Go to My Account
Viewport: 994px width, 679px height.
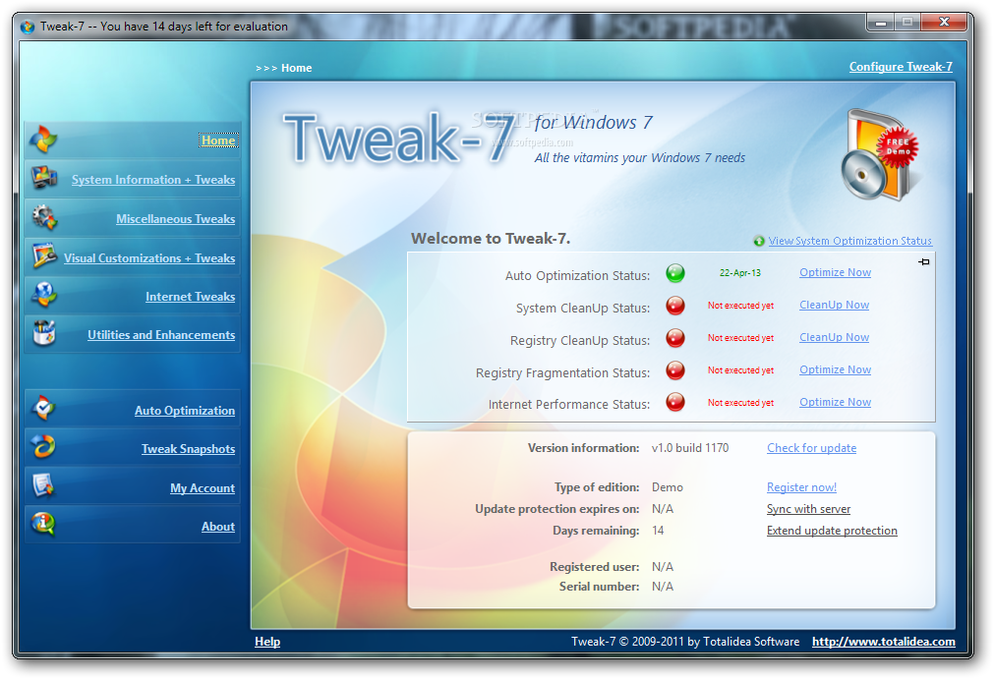[203, 487]
